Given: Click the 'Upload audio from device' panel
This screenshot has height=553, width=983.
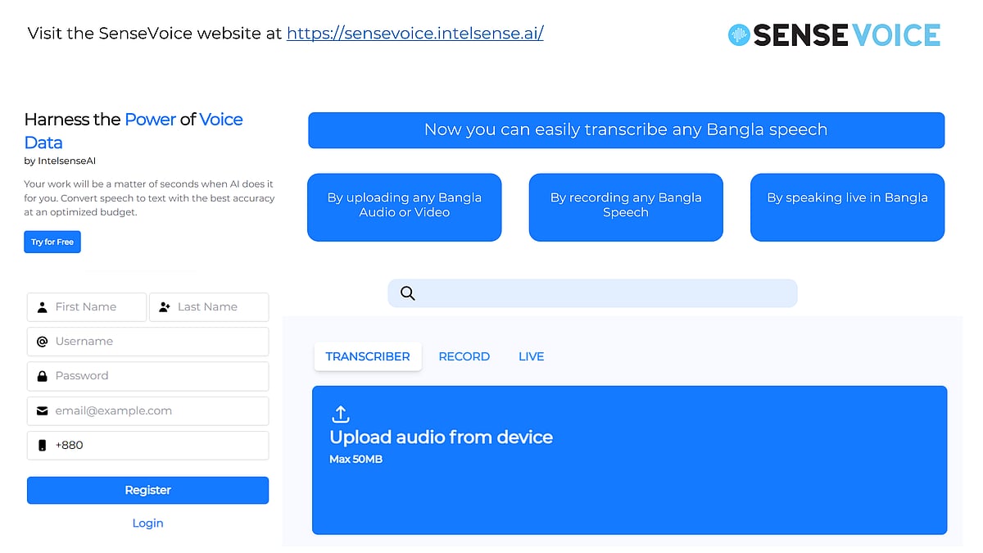Looking at the screenshot, I should click(x=629, y=475).
